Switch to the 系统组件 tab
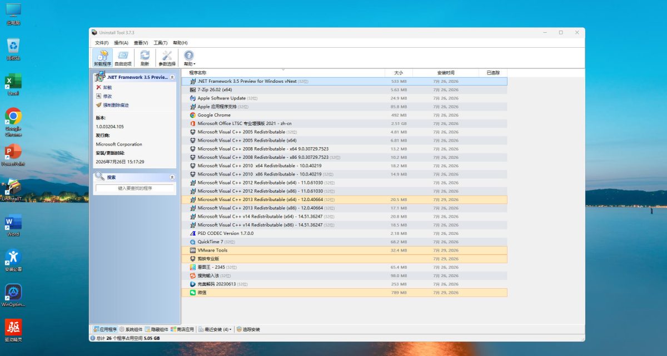Viewport: 667px width, 356px height. [x=131, y=329]
